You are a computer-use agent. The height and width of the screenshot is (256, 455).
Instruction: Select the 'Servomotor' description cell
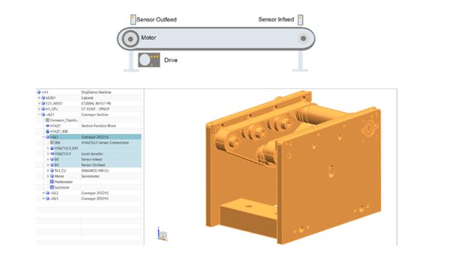90,176
